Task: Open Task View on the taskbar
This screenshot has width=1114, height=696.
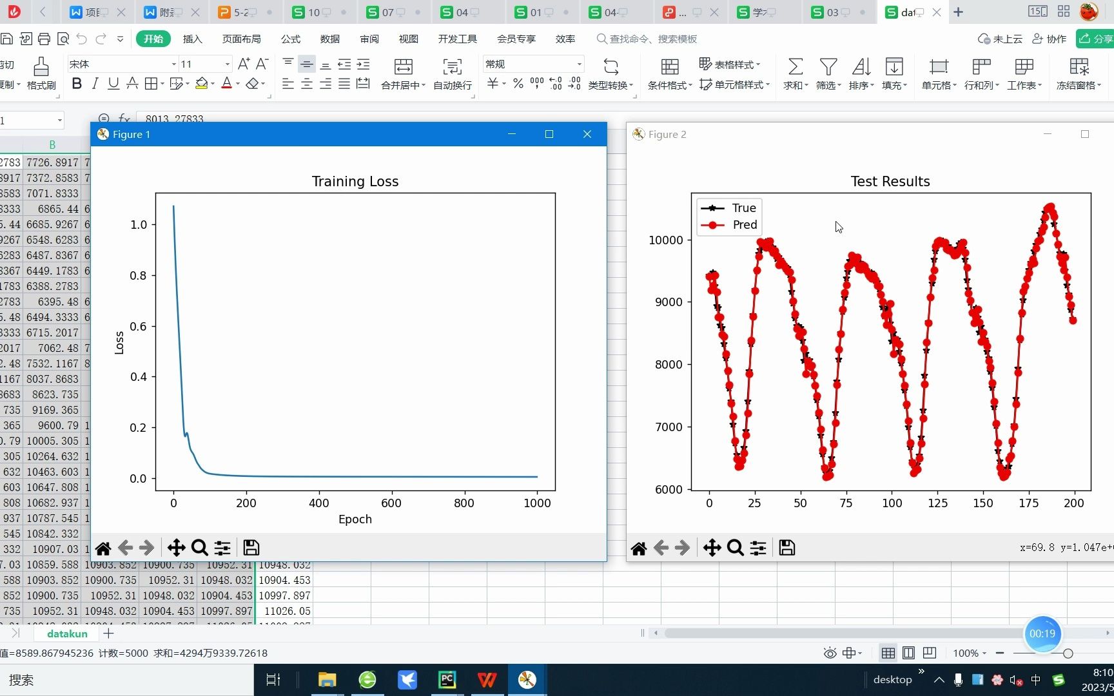Action: coord(273,680)
